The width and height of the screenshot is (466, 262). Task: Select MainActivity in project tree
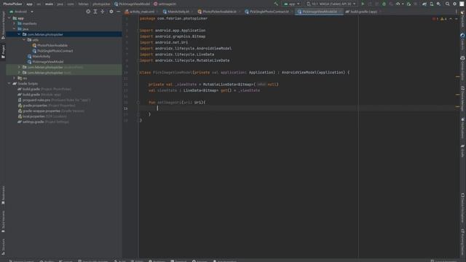click(42, 57)
